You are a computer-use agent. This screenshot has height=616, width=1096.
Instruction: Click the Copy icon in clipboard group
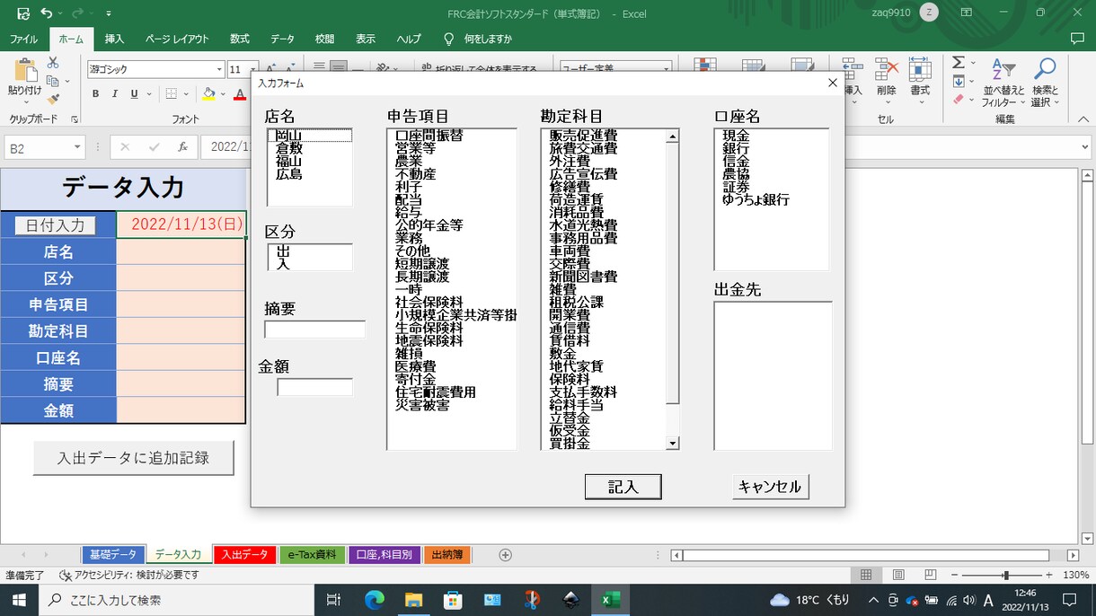[x=53, y=82]
